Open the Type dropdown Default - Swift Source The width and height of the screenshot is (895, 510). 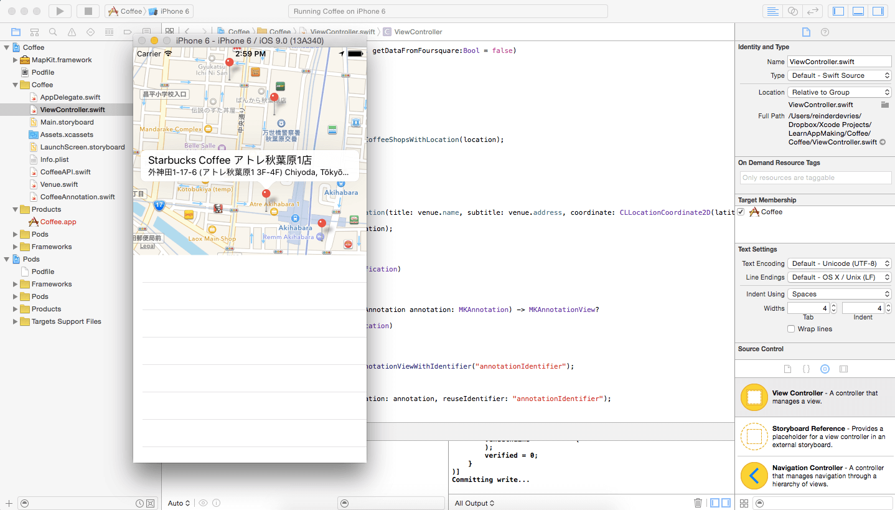pos(839,75)
